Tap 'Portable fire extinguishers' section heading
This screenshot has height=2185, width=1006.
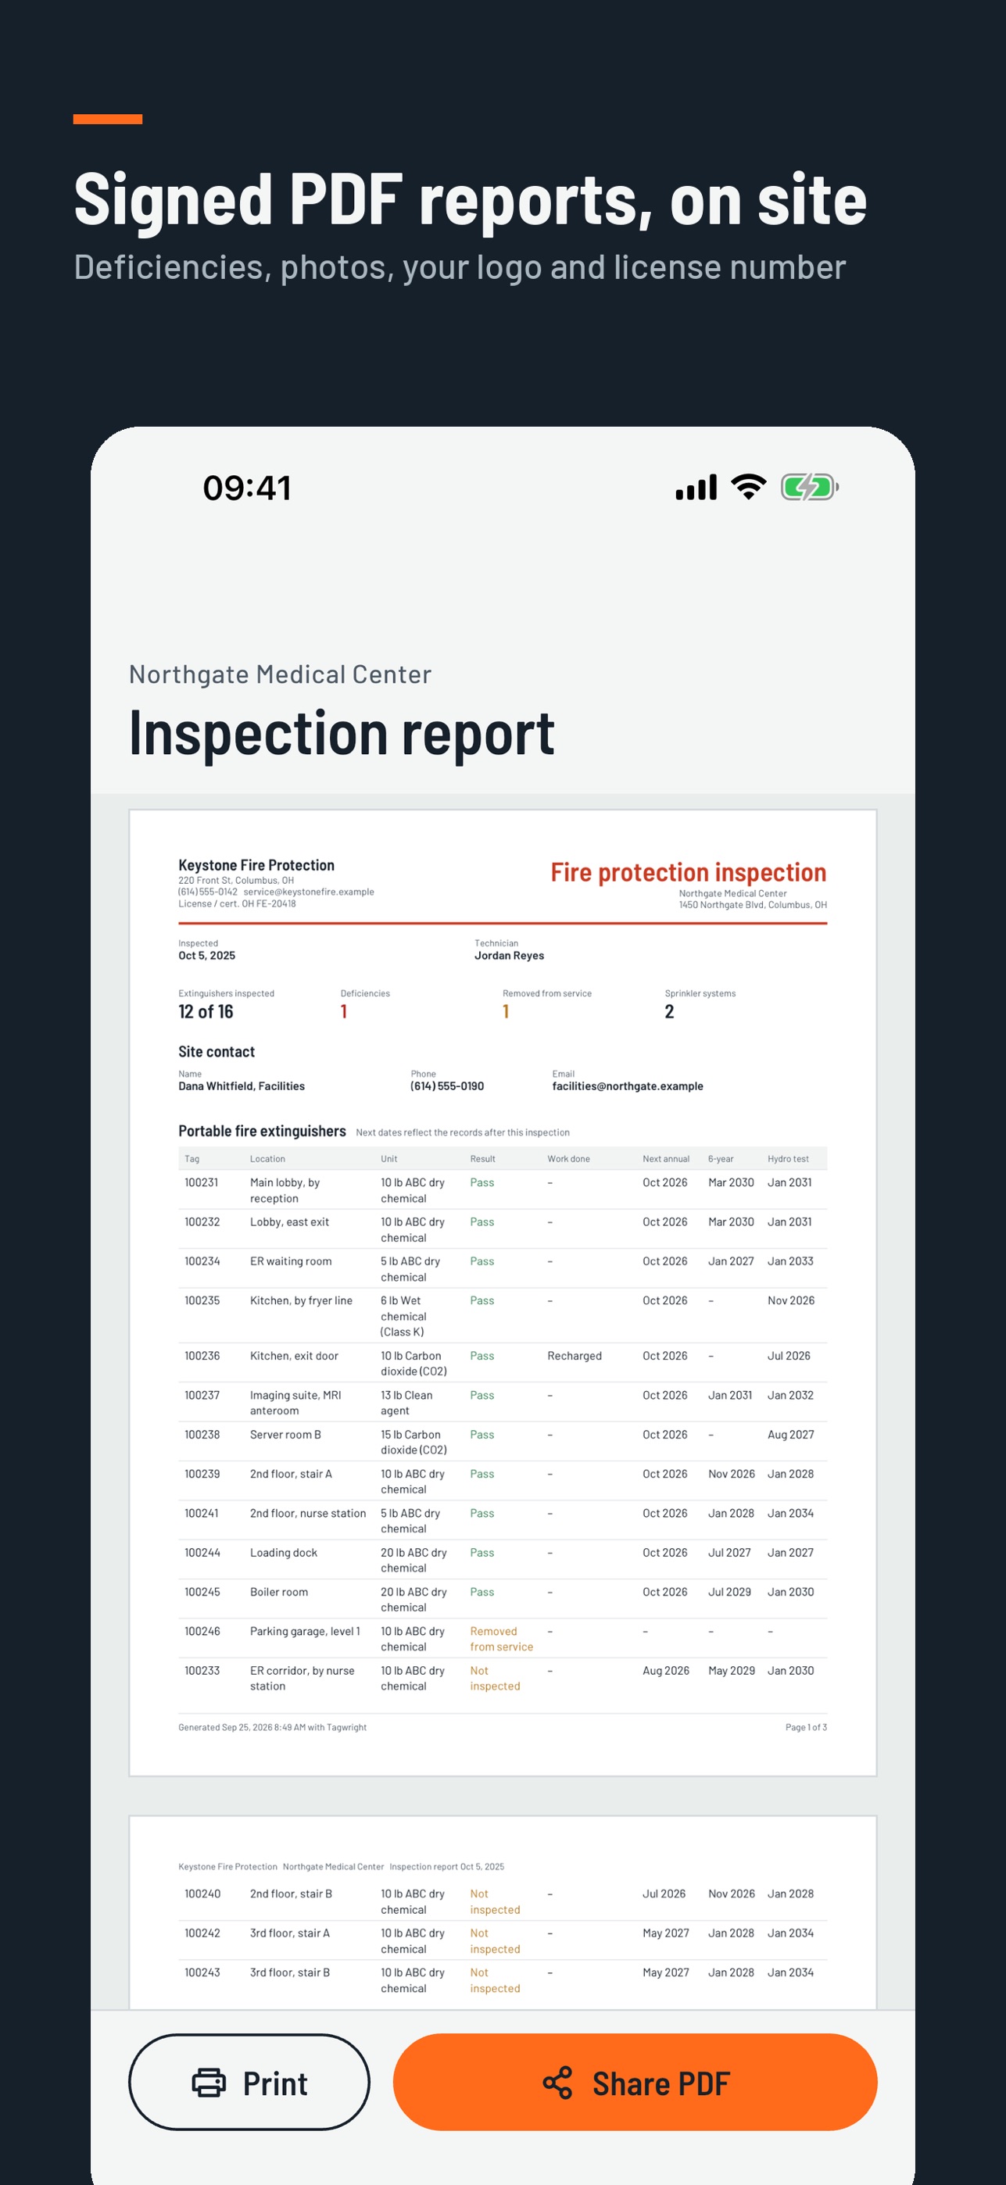(262, 1131)
